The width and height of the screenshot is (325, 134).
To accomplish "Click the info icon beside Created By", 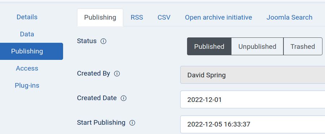I will point(117,73).
